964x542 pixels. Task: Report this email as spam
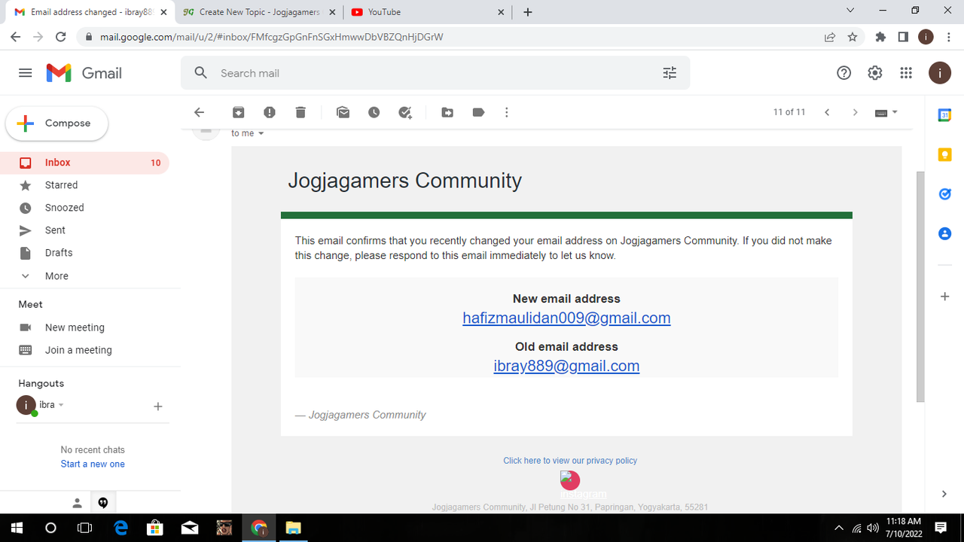(x=270, y=112)
